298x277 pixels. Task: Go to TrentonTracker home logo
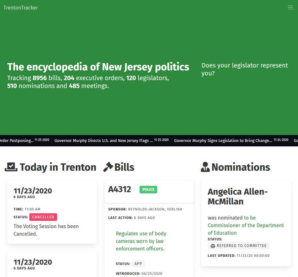click(x=21, y=7)
